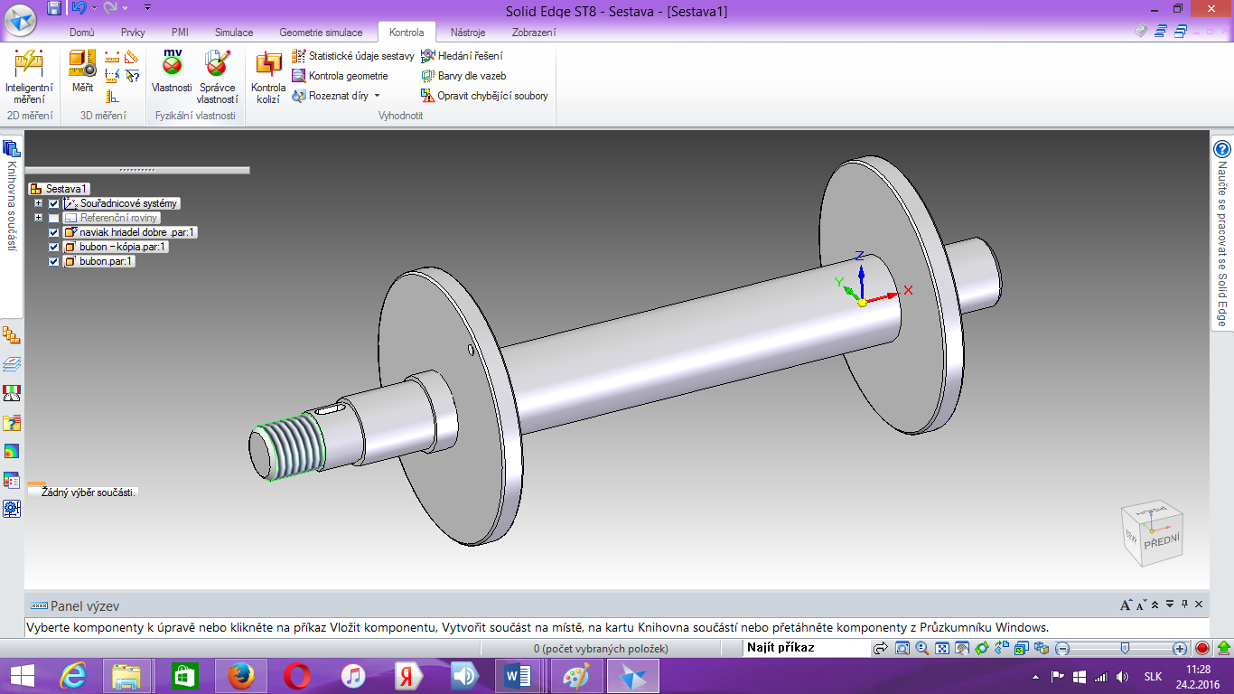Click the red record button in status bar
The width and height of the screenshot is (1234, 694).
[1202, 649]
